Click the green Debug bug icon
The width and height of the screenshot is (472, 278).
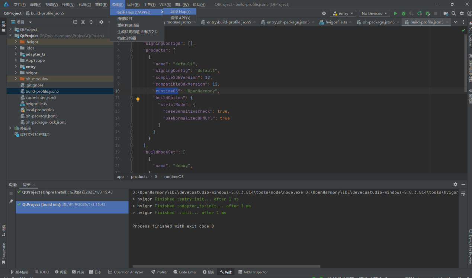pyautogui.click(x=404, y=13)
